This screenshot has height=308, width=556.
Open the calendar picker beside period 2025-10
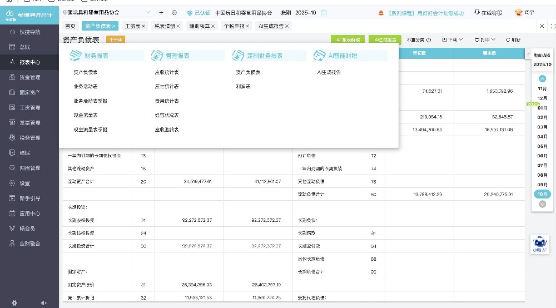point(324,12)
